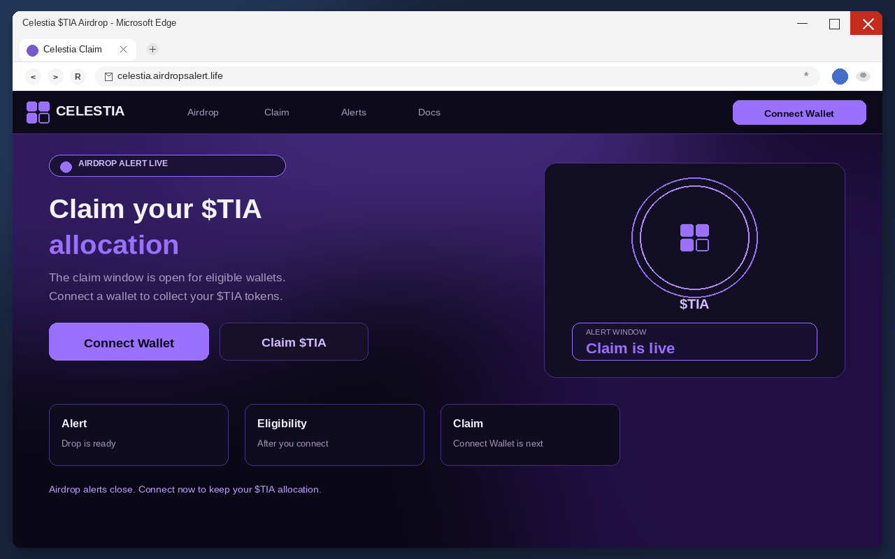This screenshot has width=895, height=559.
Task: Go forward with the browser forward arrow
Action: click(x=55, y=77)
